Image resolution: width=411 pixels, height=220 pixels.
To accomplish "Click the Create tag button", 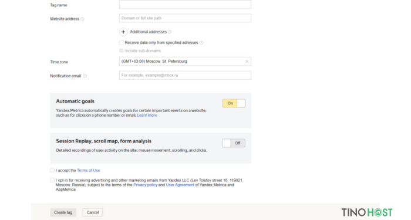I will coord(63,212).
